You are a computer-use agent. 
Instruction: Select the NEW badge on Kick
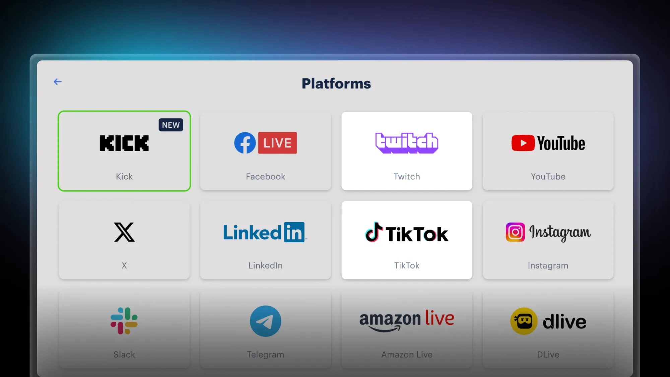click(170, 124)
